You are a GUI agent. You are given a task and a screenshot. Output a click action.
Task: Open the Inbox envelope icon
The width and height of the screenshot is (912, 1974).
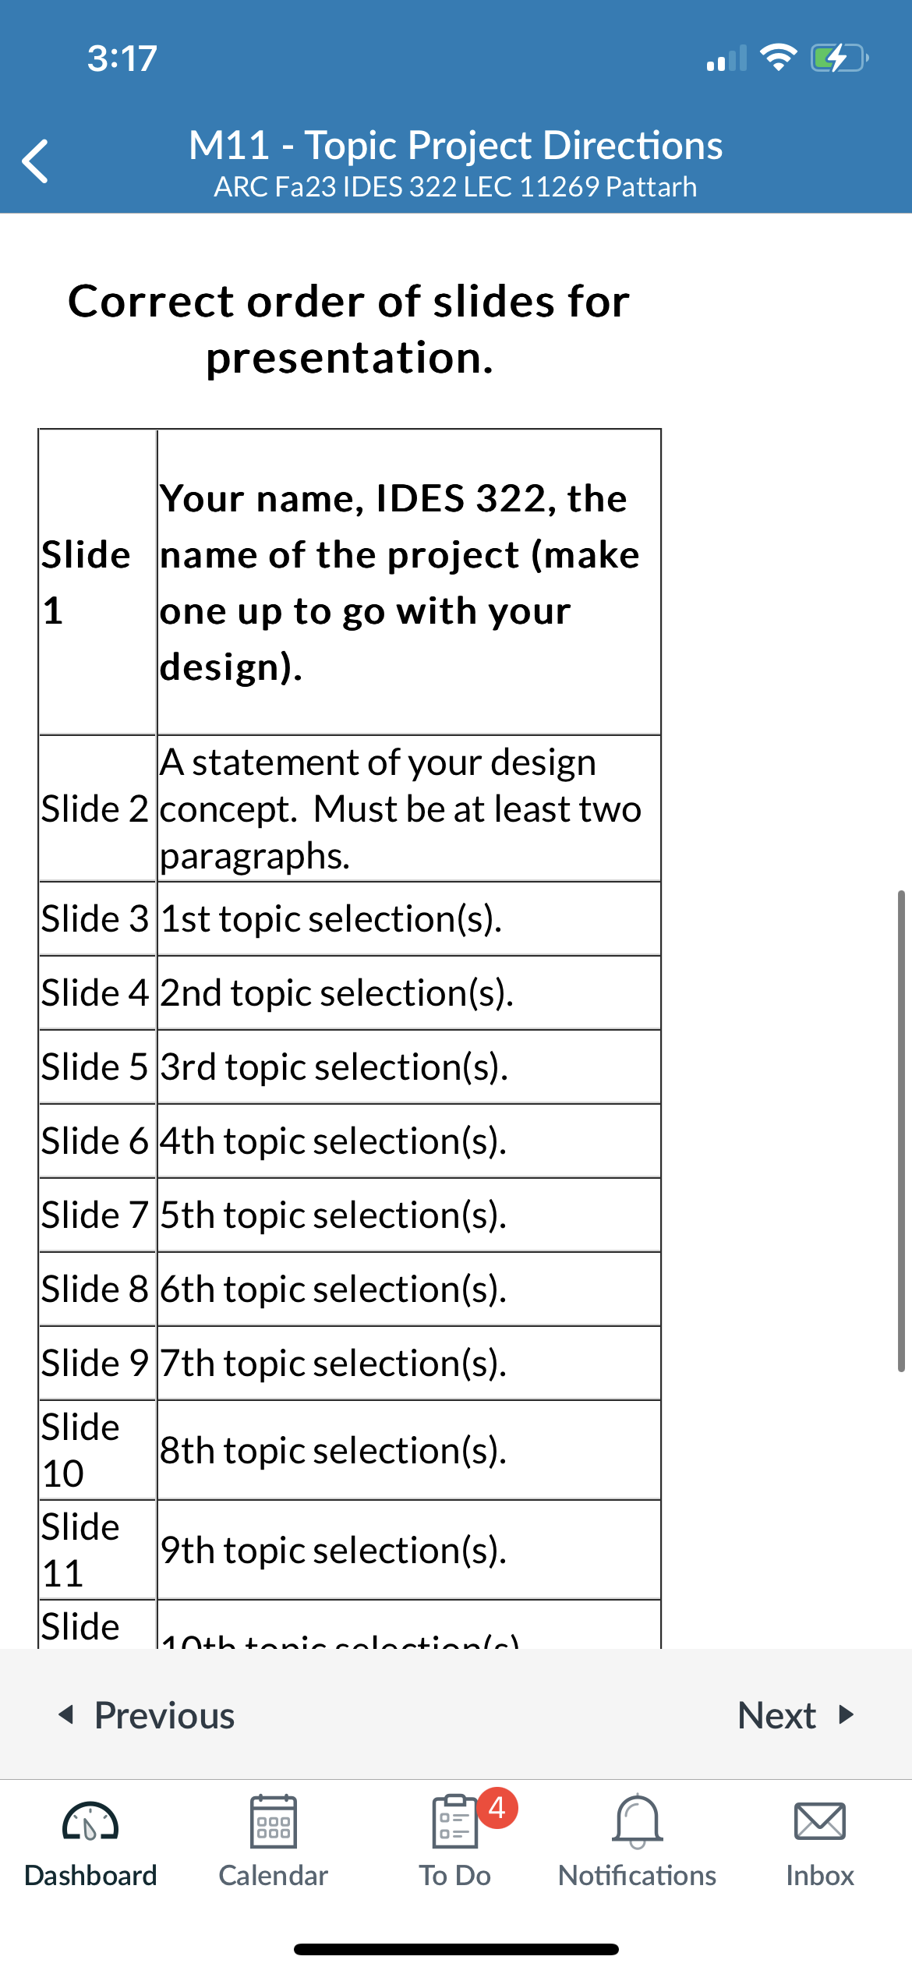[x=819, y=1821]
